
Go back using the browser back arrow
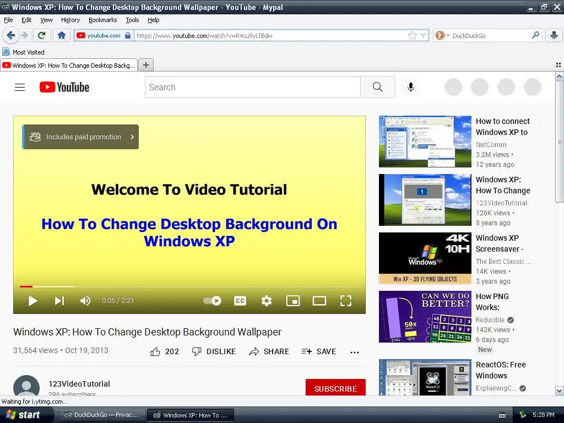[11, 35]
